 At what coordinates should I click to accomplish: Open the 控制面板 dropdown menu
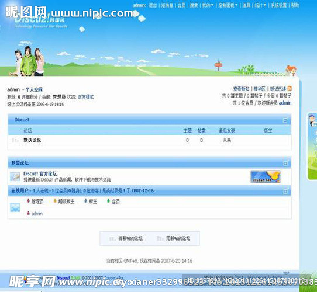pyautogui.click(x=228, y=5)
